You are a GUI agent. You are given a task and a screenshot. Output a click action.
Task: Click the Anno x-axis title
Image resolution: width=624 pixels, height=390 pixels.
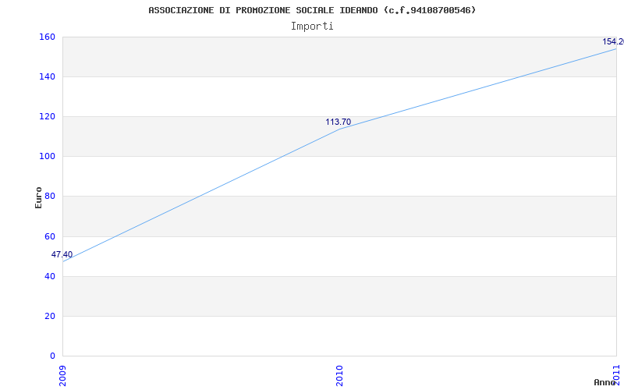click(x=605, y=382)
